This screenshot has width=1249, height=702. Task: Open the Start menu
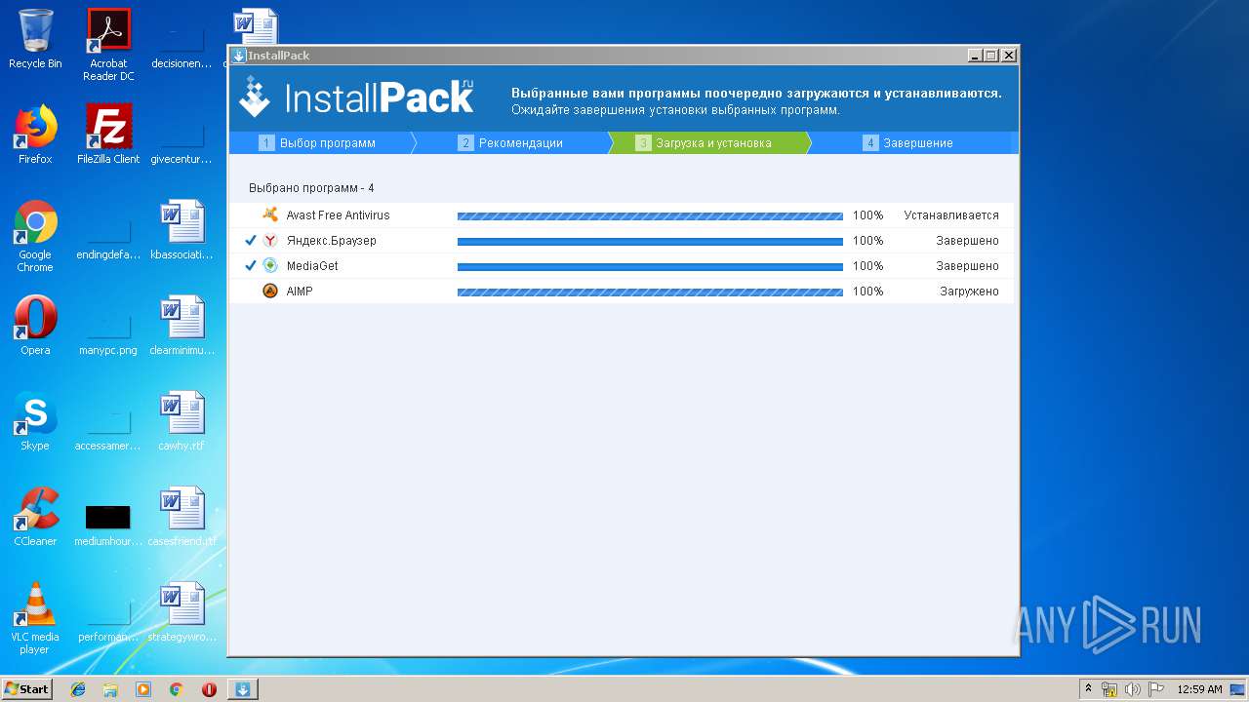(26, 689)
